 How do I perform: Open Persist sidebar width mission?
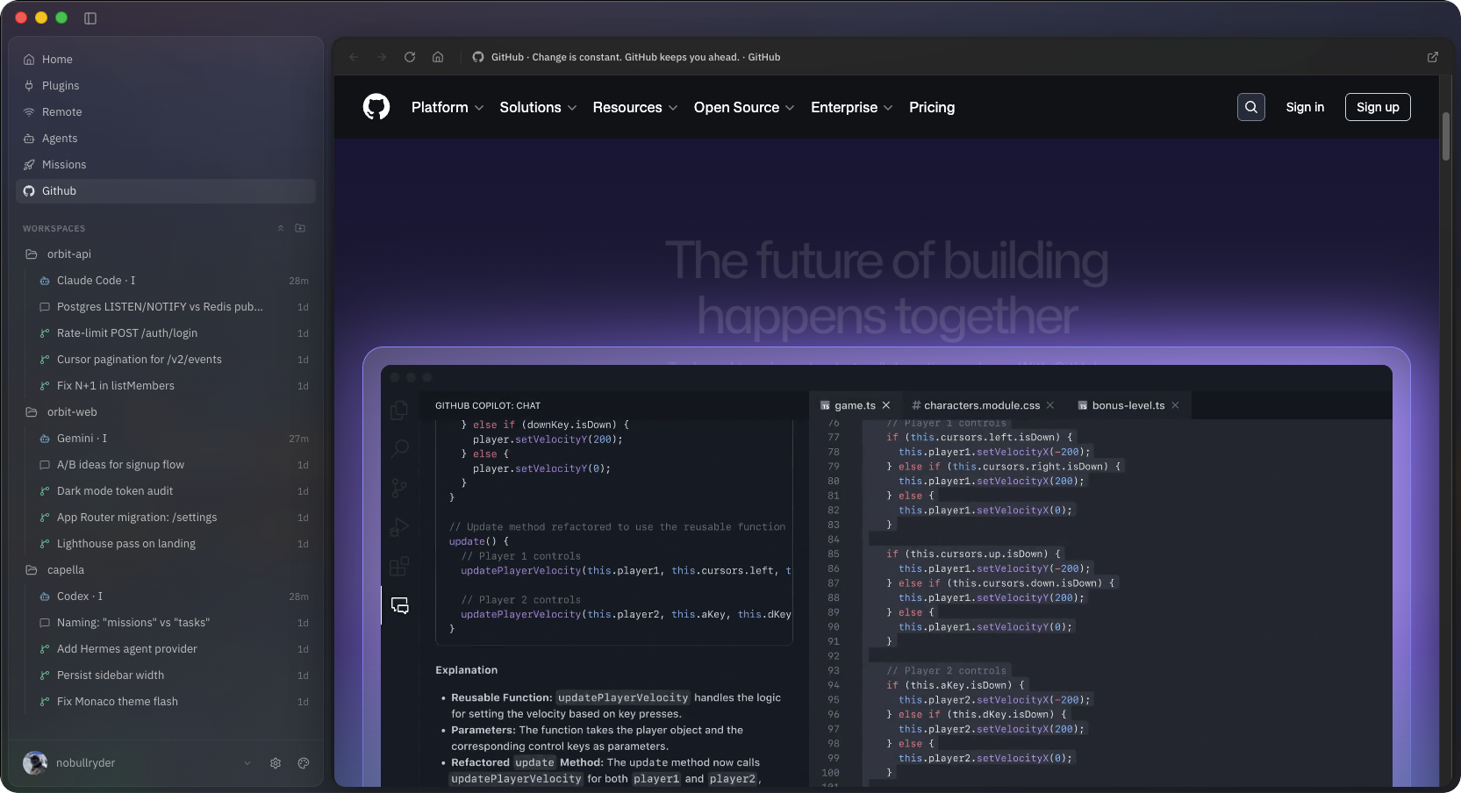(173, 675)
